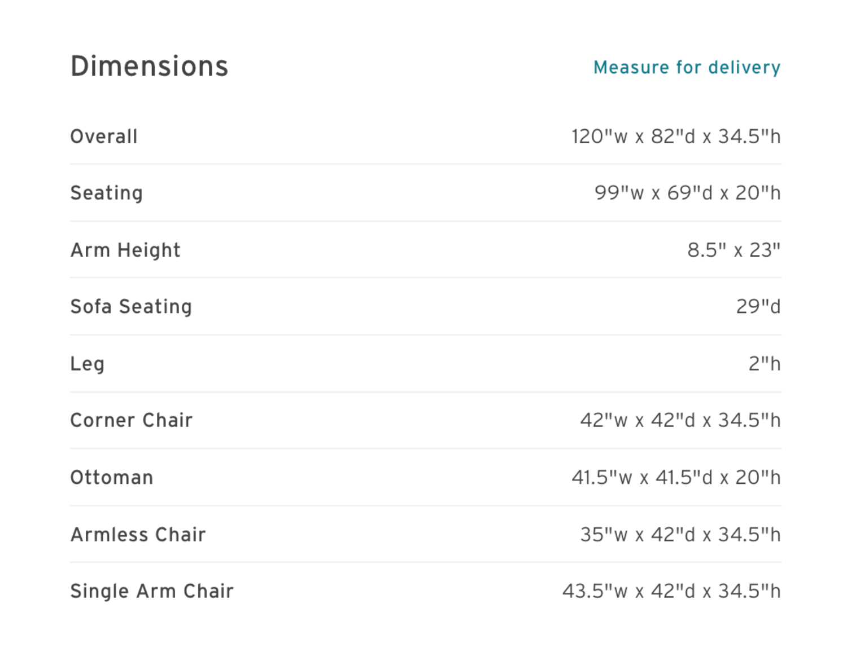This screenshot has height=665, width=847.
Task: Select the Overall row label
Action: pyautogui.click(x=104, y=136)
